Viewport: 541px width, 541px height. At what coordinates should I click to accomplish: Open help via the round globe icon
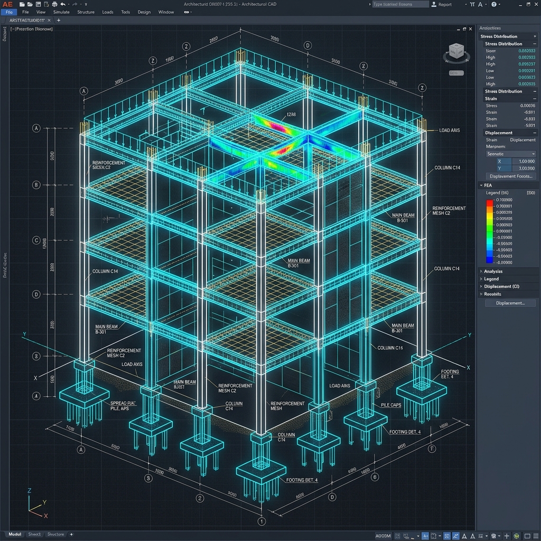point(494,4)
